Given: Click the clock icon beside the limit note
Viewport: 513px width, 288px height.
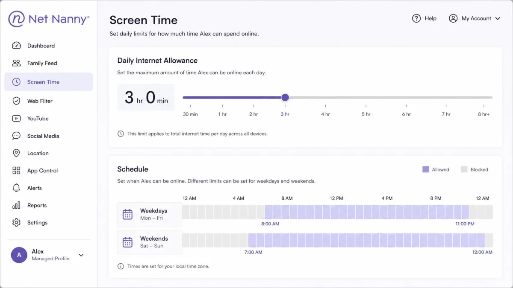Looking at the screenshot, I should pos(121,134).
